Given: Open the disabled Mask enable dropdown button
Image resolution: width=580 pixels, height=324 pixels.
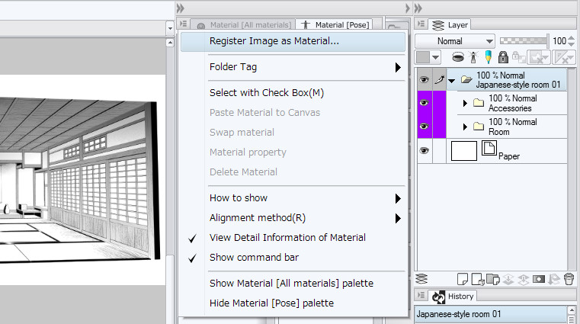Looking at the screenshot, I should [540, 57].
